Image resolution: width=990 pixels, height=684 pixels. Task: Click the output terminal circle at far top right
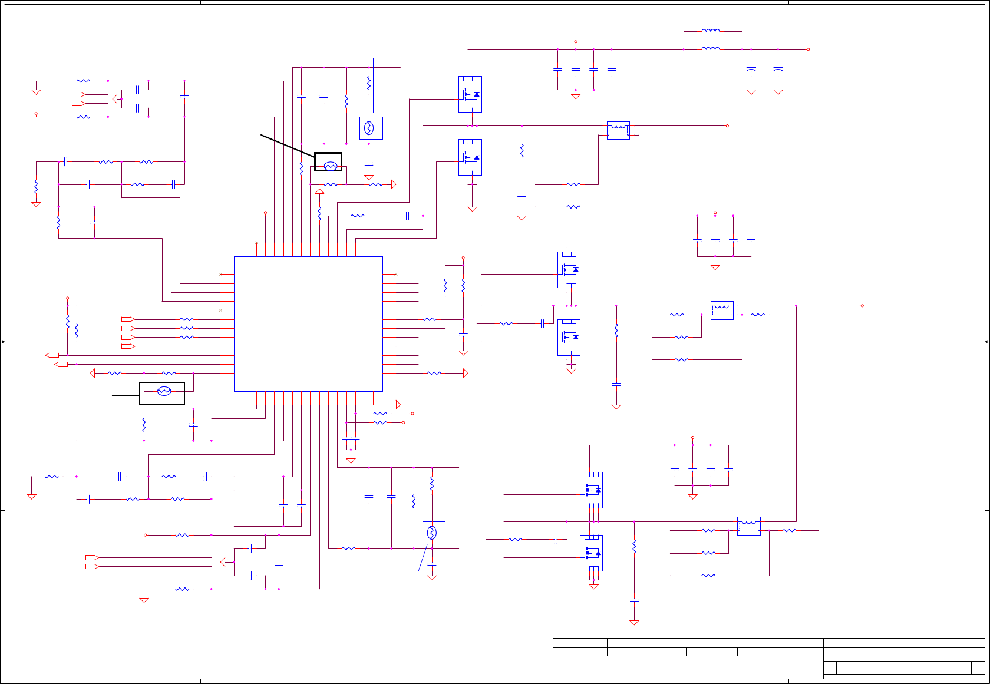(x=808, y=49)
